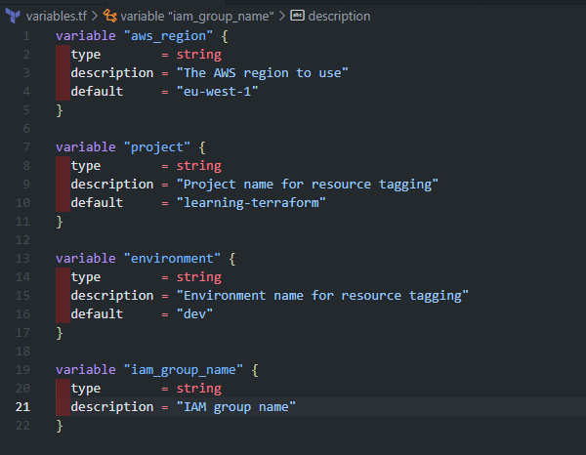Click the description key on line 3

coord(112,73)
